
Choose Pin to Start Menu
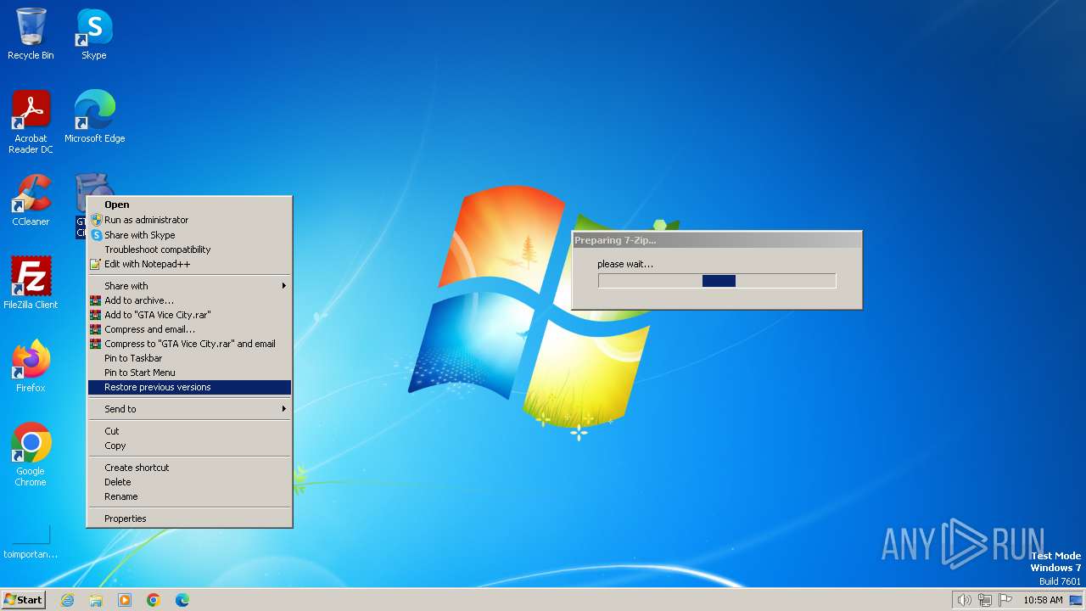tap(189, 373)
